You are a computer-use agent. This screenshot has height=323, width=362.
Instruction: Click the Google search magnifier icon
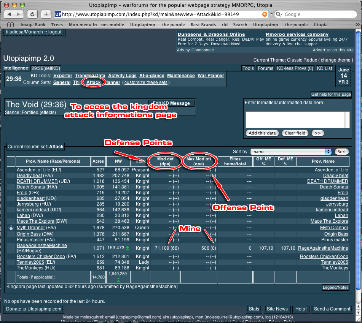279,14
